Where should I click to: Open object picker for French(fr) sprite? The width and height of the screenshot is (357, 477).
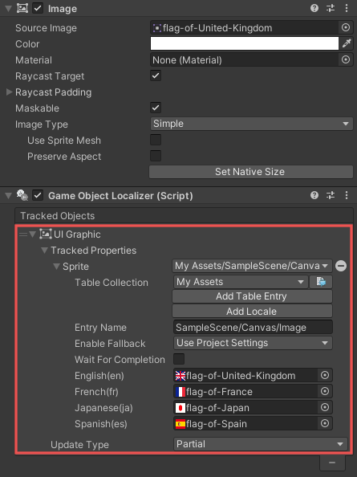point(325,391)
